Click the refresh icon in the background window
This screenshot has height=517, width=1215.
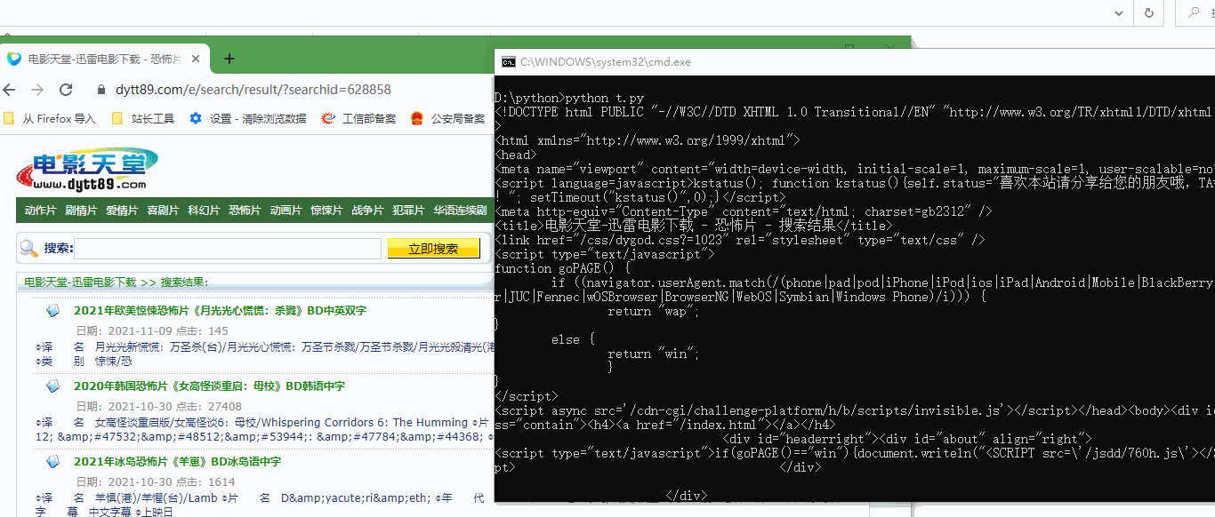[1149, 12]
